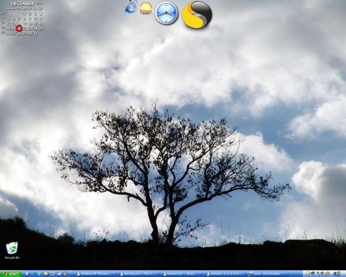Click the blue analog clock widget

point(167,13)
